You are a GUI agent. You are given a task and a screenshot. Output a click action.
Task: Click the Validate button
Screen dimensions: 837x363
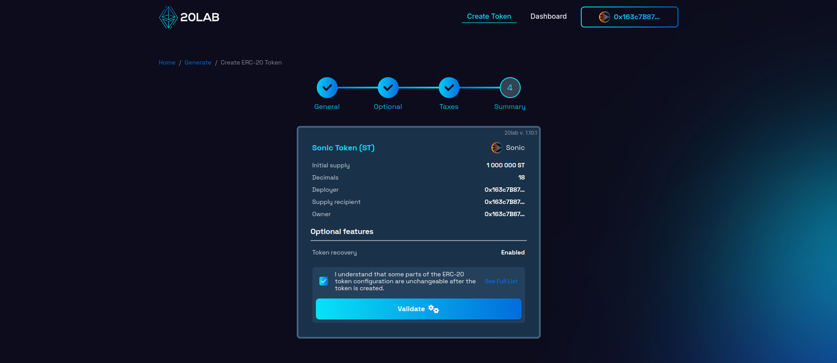(x=418, y=309)
